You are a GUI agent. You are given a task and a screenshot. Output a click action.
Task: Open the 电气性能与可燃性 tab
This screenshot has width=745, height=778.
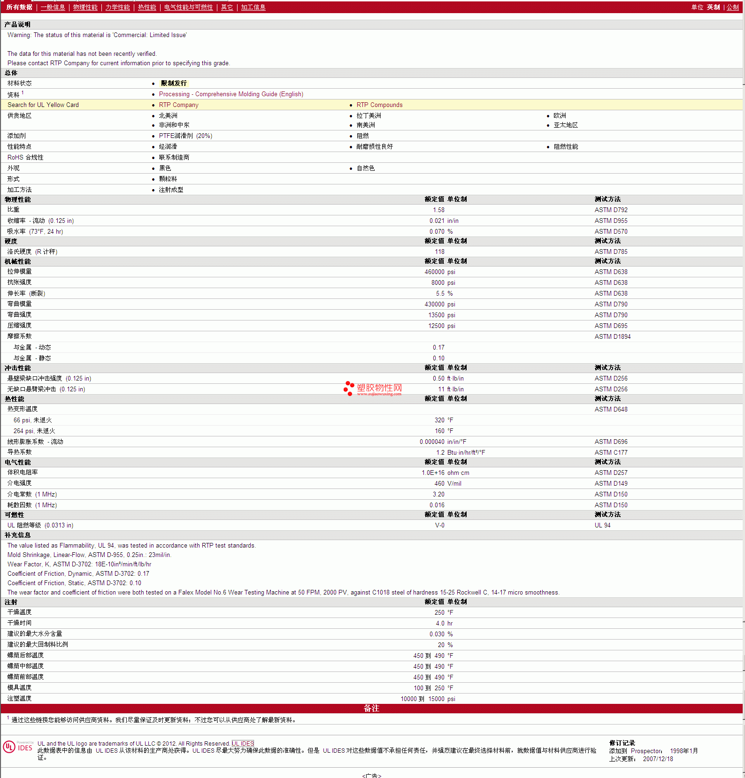coord(188,7)
